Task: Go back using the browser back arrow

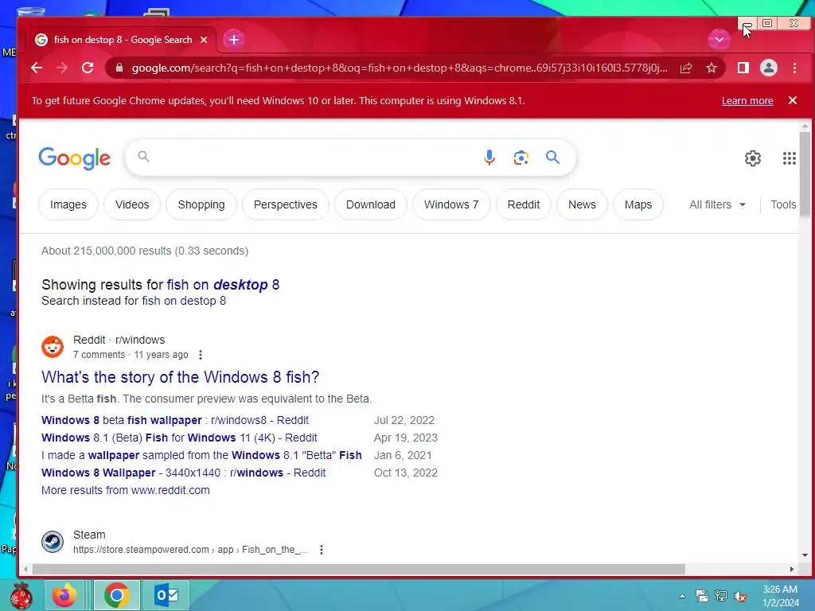Action: [37, 68]
